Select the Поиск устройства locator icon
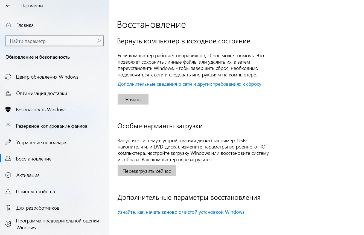This screenshot has height=235, width=364. 8,191
